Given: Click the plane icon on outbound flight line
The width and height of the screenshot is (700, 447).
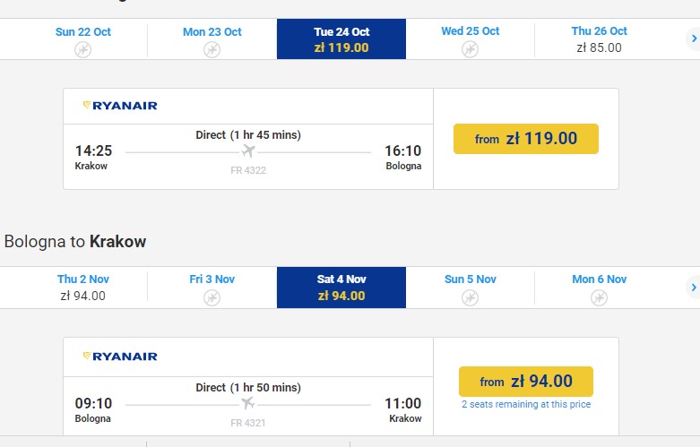Looking at the screenshot, I should point(248,151).
